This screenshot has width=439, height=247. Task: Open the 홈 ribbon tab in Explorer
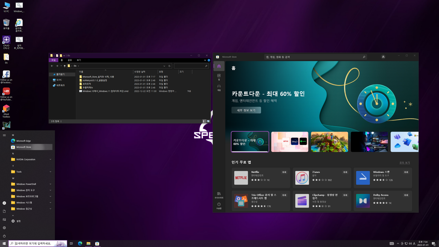pos(62,60)
